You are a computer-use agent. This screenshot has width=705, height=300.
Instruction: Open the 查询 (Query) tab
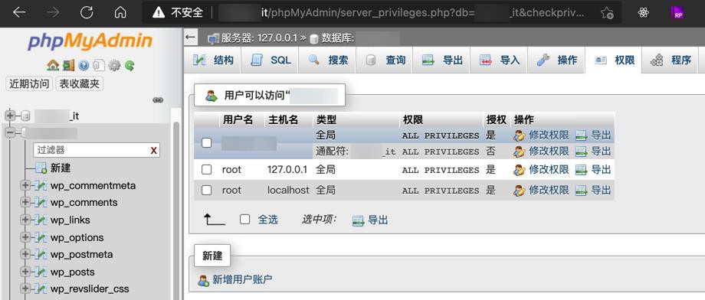coord(385,60)
